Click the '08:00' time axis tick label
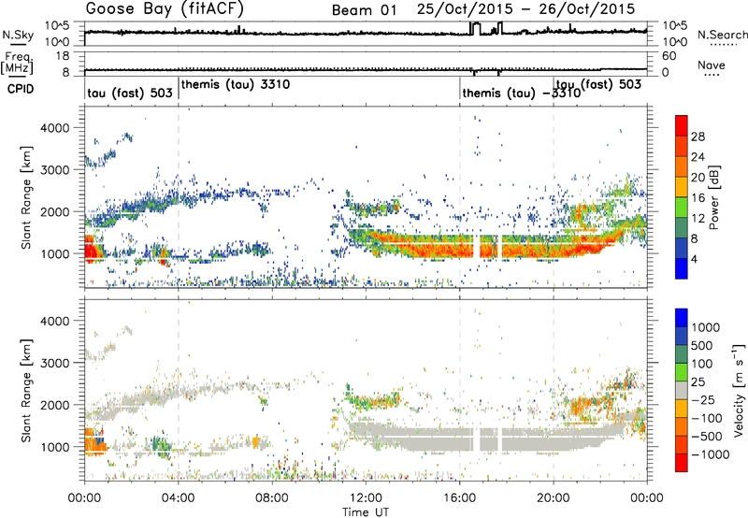 (272, 498)
